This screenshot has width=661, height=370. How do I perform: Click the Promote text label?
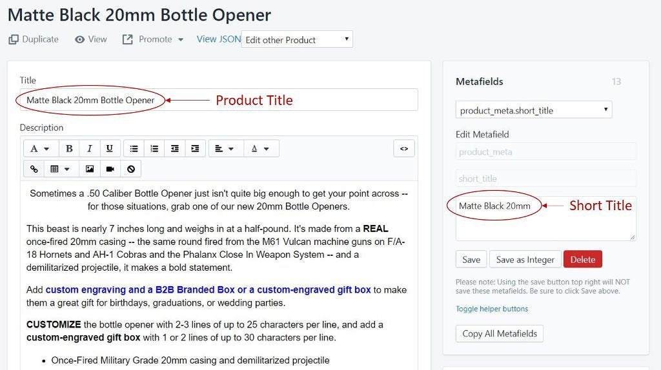coord(155,39)
